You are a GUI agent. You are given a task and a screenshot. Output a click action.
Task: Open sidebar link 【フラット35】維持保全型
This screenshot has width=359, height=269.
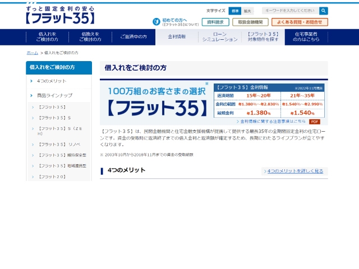click(62, 155)
